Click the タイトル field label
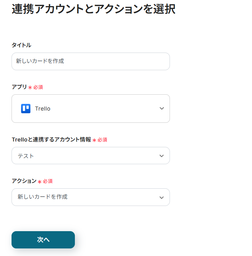 22,45
